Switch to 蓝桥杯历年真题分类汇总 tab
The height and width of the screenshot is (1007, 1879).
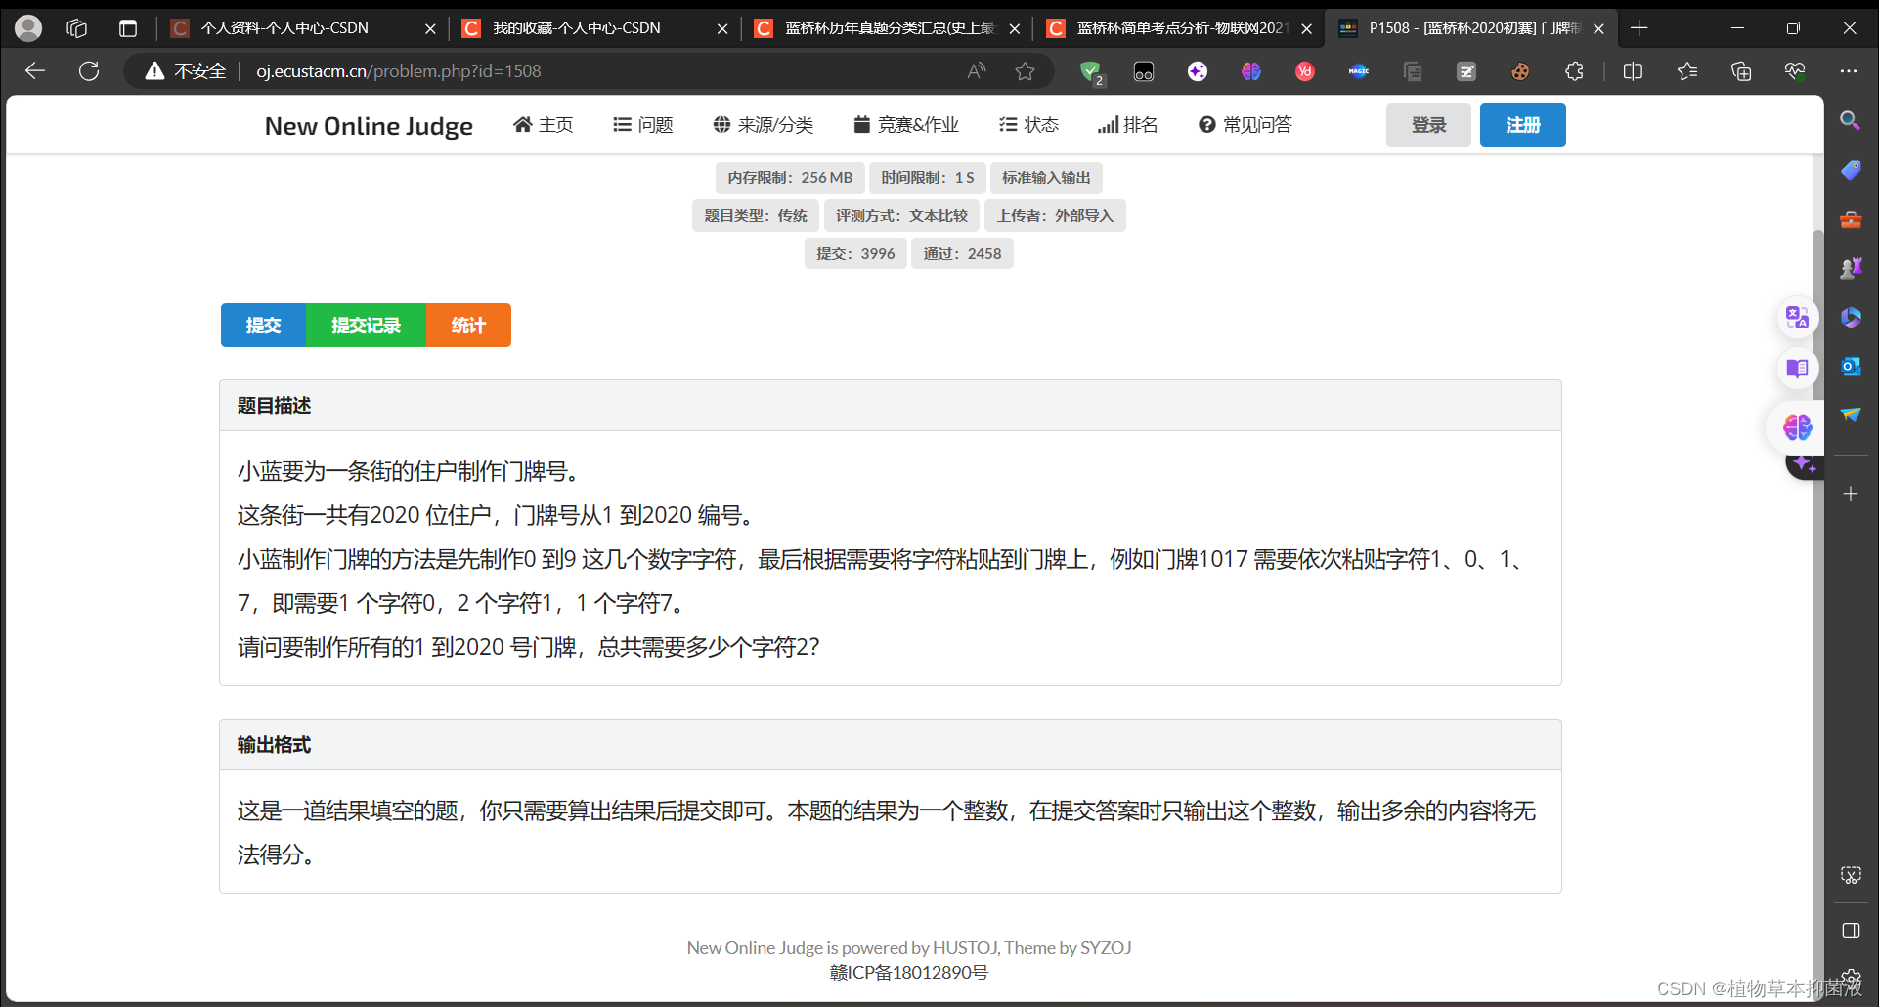(x=886, y=28)
